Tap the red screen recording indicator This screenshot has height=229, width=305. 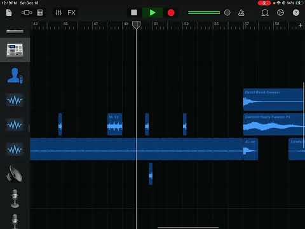264,3
